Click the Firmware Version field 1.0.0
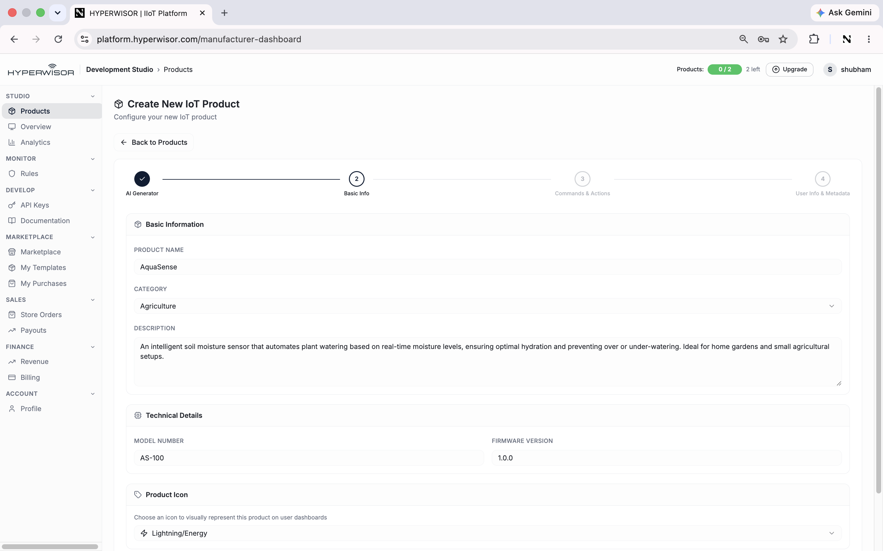This screenshot has width=883, height=551. coord(666,458)
